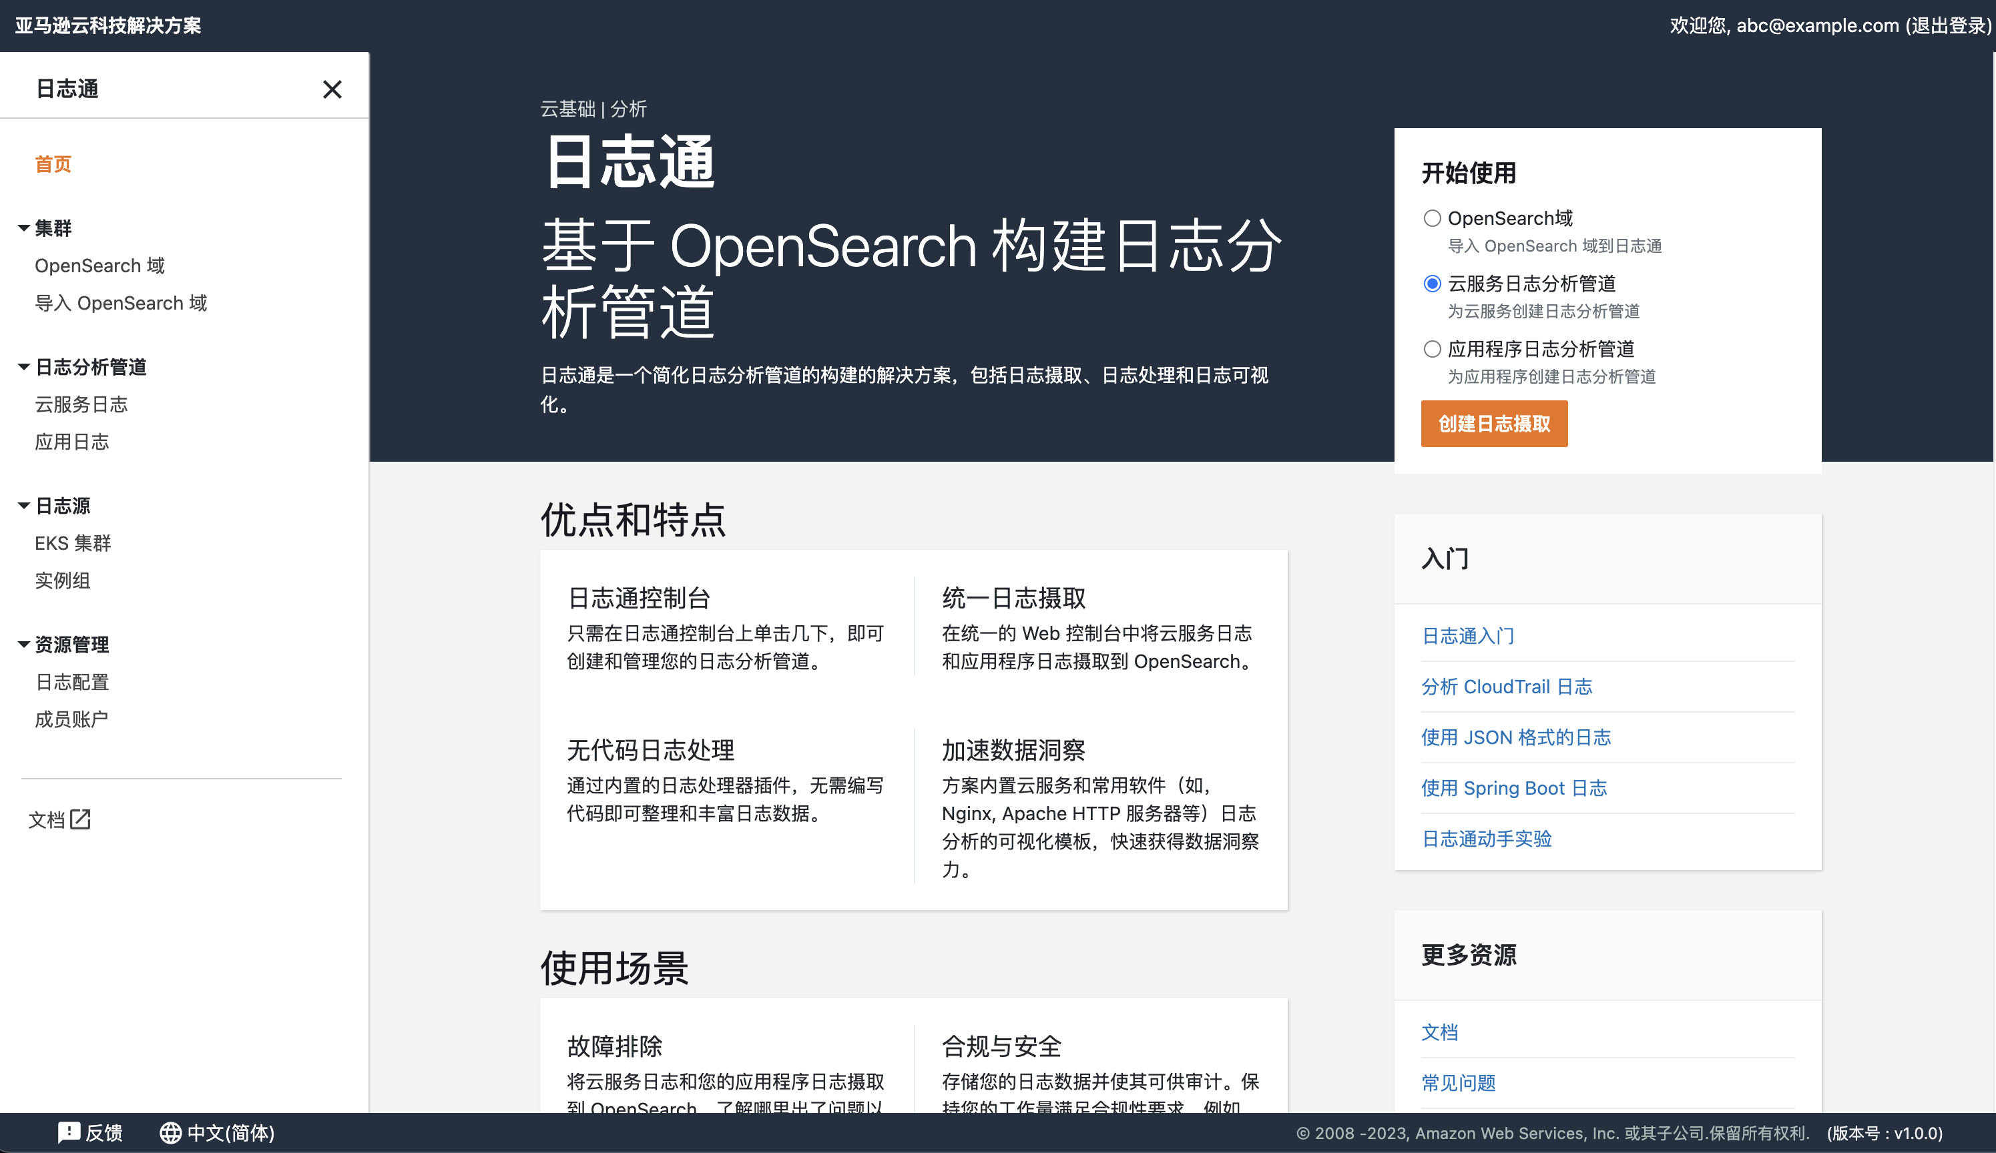Go to 云服务日志 in sidebar
This screenshot has height=1153, width=1996.
point(81,404)
